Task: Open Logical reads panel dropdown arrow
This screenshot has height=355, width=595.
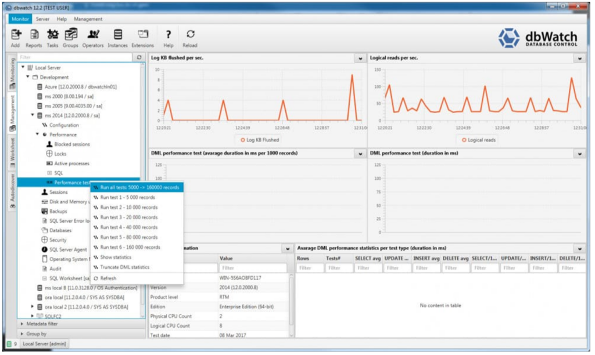Action: pyautogui.click(x=580, y=59)
